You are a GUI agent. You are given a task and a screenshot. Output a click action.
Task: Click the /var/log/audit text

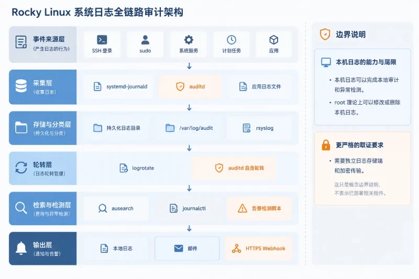pos(196,128)
